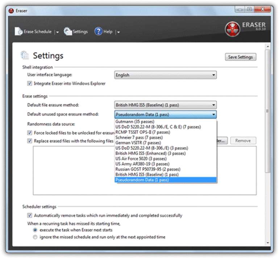The height and width of the screenshot is (258, 279).
Task: Select US Air Force 5020 (3 passes) option
Action: (x=166, y=159)
